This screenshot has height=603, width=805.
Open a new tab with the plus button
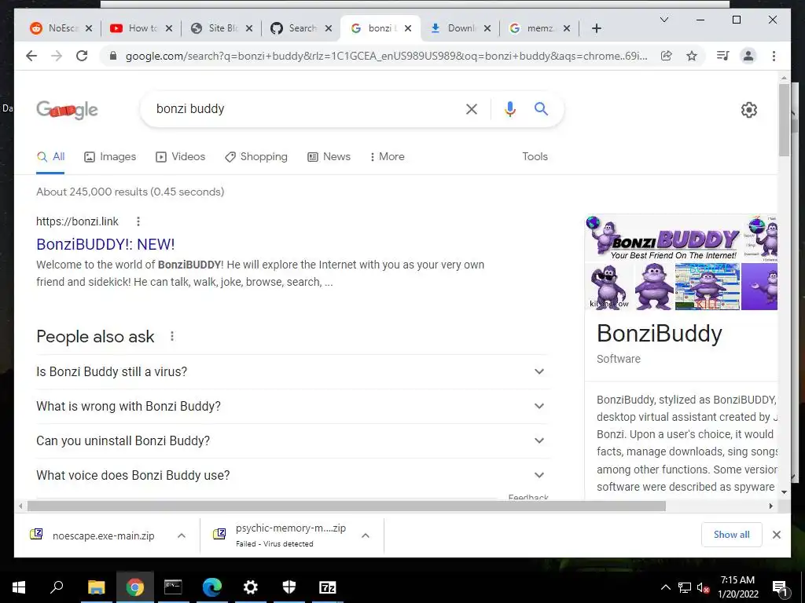tap(597, 28)
